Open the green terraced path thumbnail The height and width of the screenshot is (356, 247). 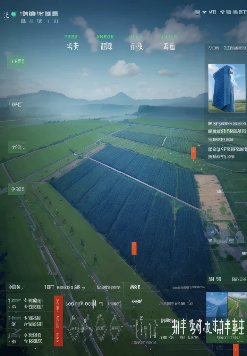[x=237, y=304]
